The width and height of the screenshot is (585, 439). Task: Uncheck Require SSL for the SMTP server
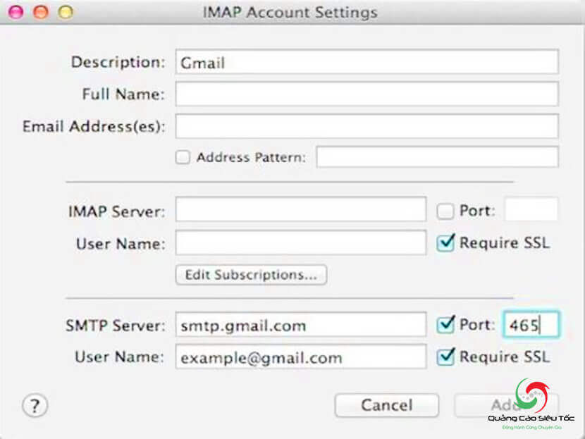coord(445,357)
